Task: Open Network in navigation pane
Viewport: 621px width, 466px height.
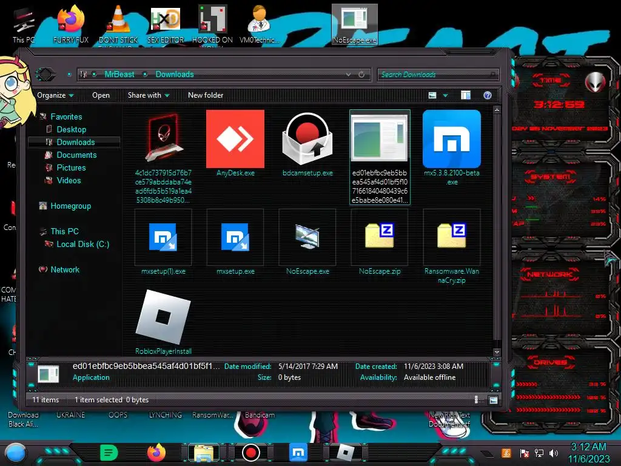Action: (65, 270)
